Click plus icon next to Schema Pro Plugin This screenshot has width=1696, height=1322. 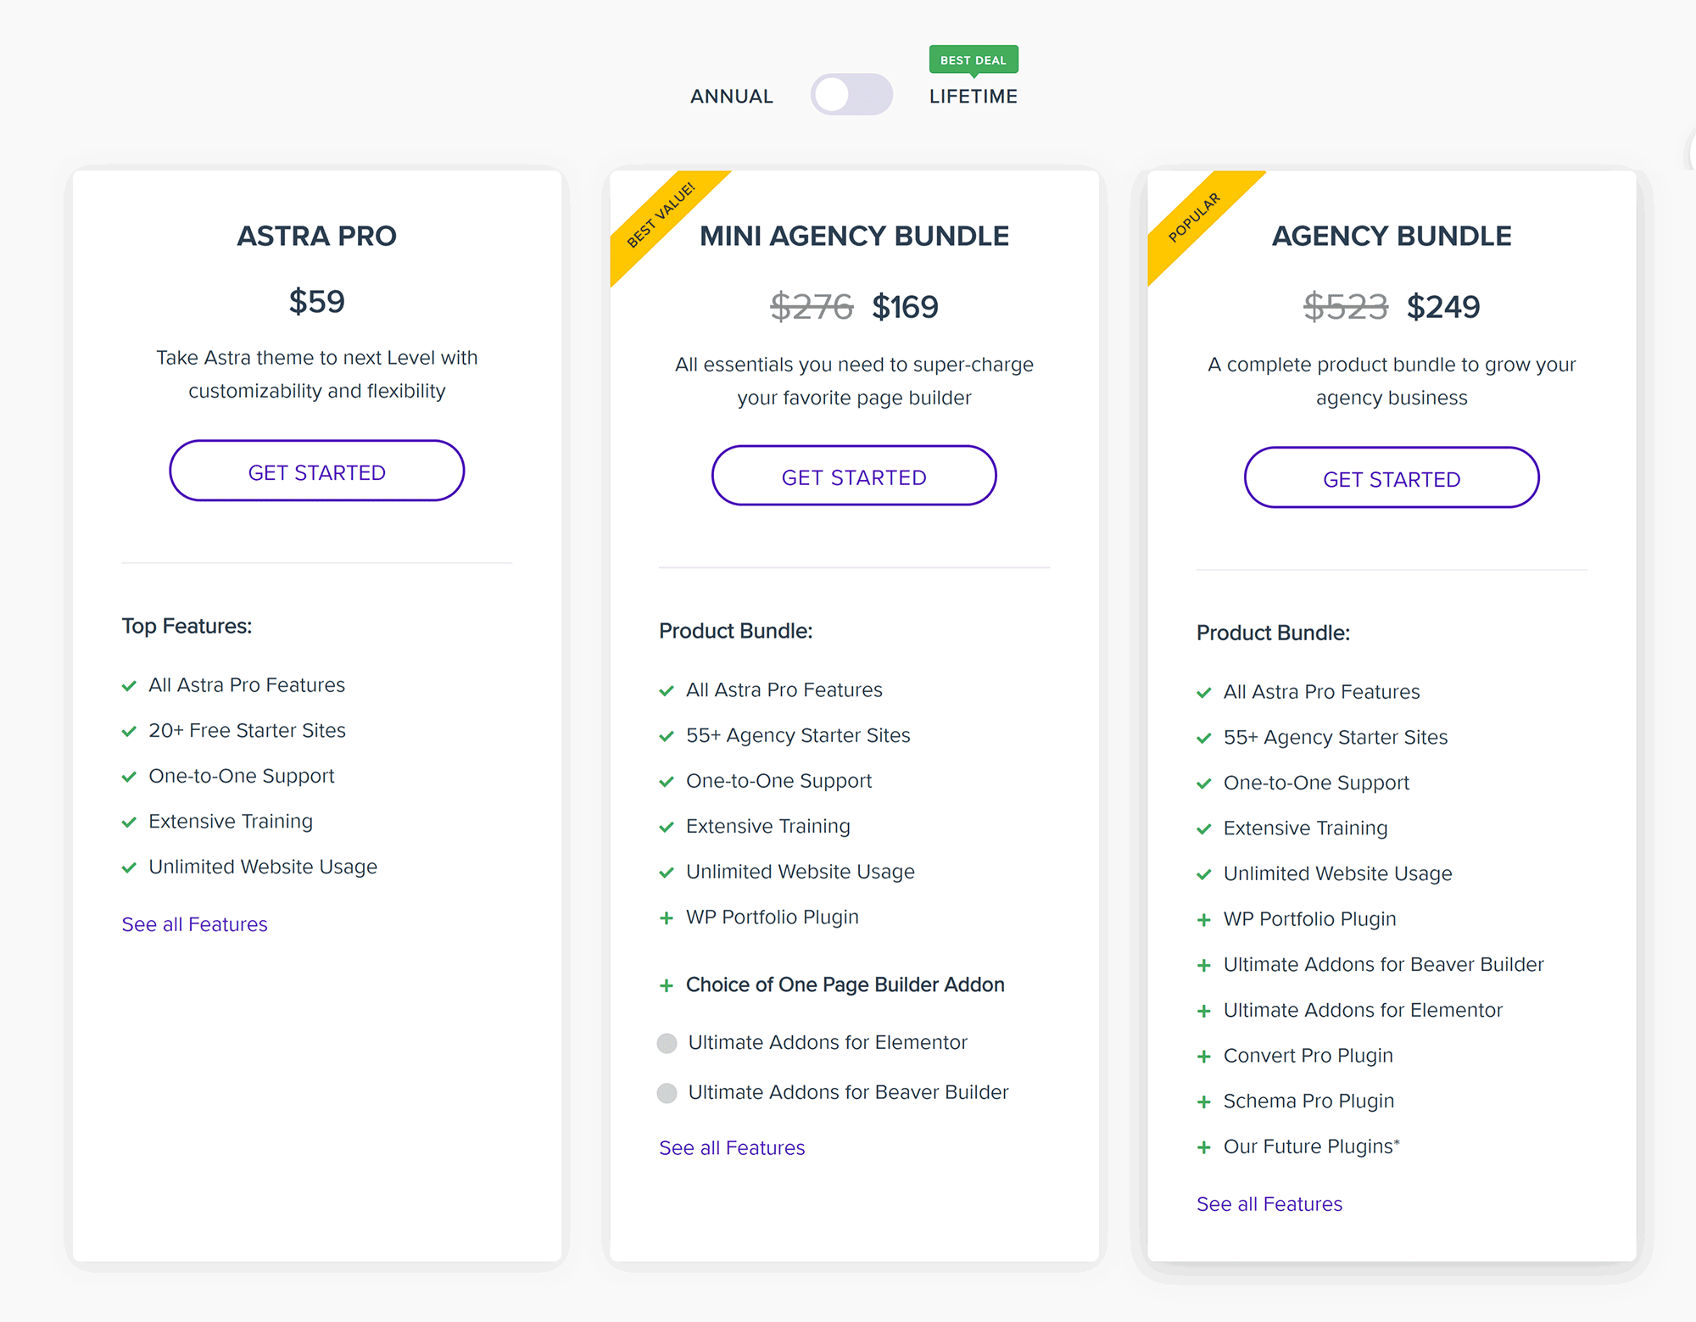click(x=1203, y=1102)
